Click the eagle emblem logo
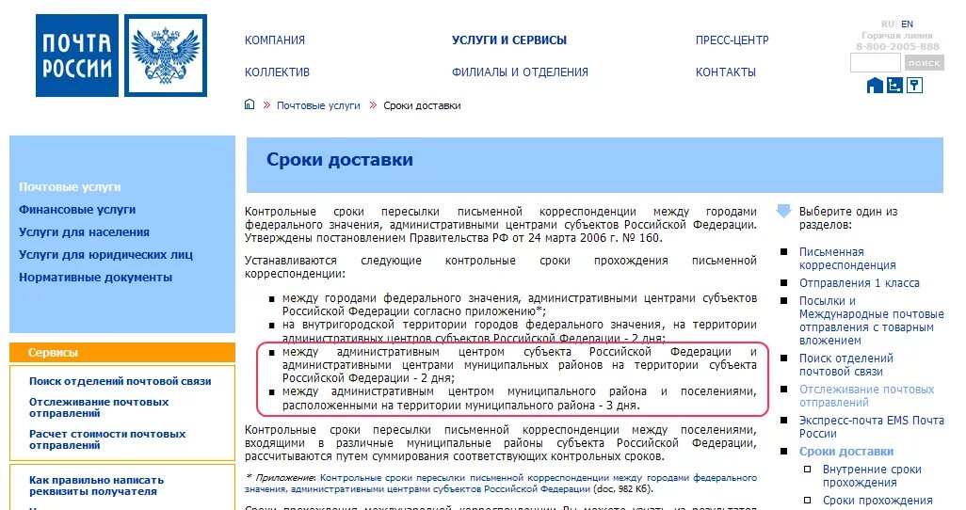This screenshot has width=966, height=510. [166, 56]
